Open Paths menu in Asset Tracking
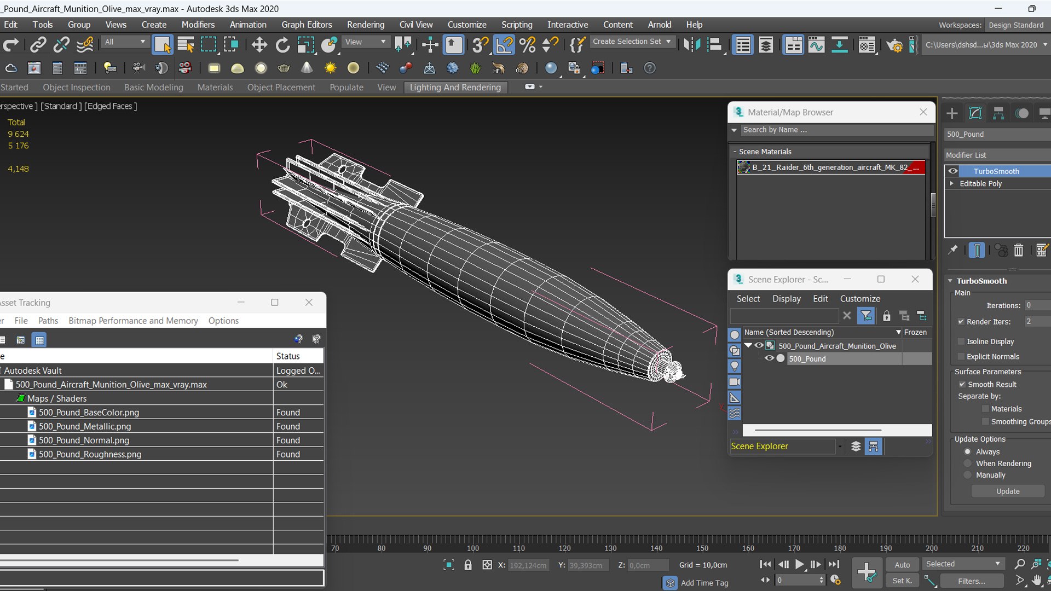This screenshot has width=1051, height=591. pyautogui.click(x=48, y=321)
